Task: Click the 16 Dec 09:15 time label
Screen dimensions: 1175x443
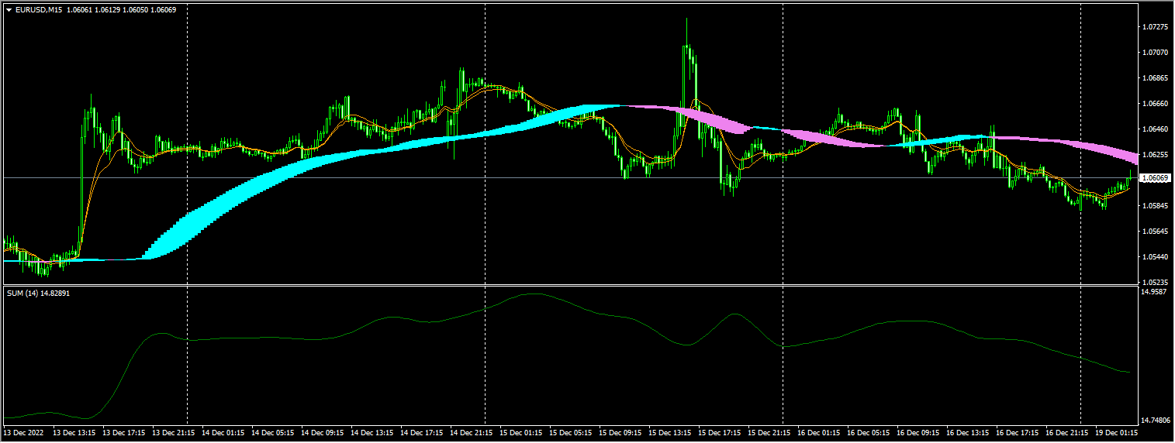Action: tap(921, 431)
